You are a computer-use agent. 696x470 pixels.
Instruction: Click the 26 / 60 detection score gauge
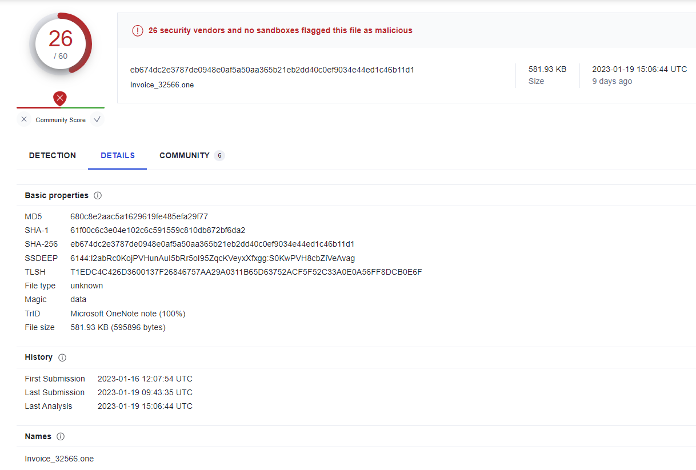pos(61,43)
